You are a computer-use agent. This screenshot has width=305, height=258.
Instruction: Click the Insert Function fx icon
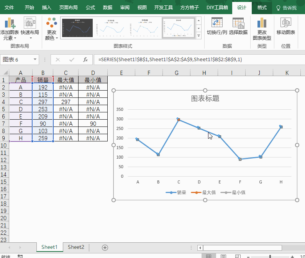[85, 60]
